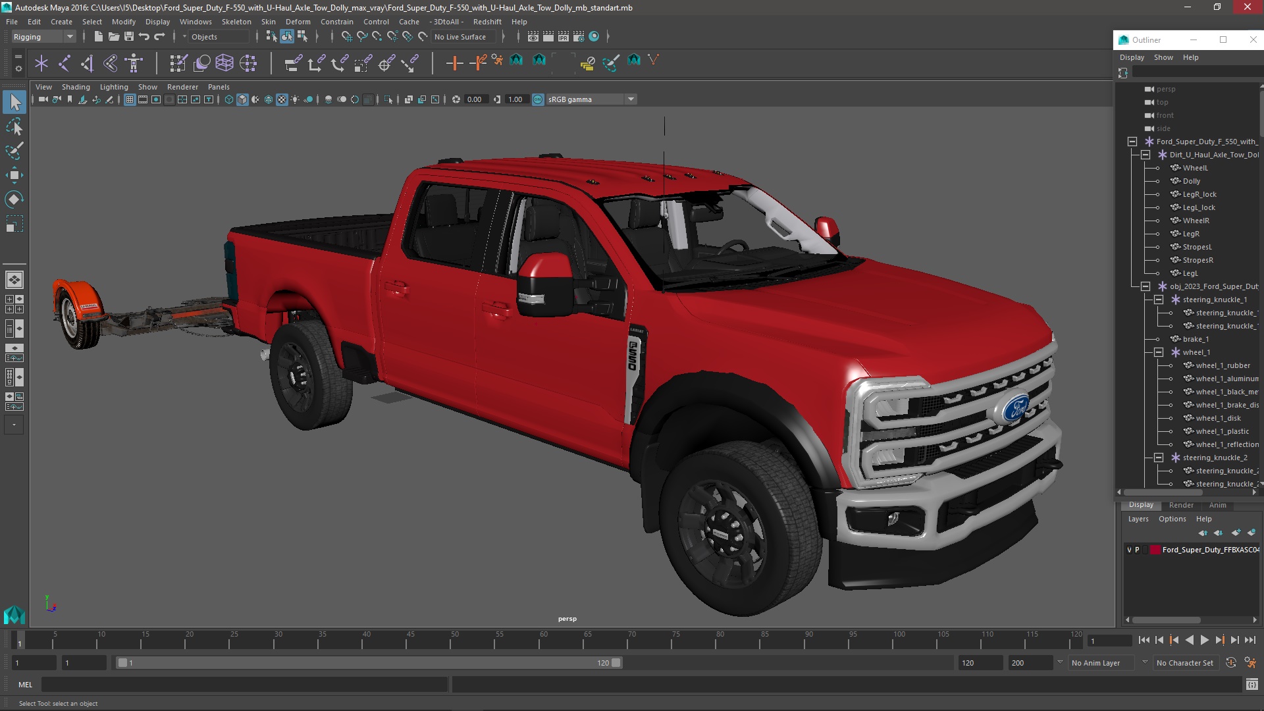This screenshot has width=1264, height=711.
Task: Open the Layers menu in layer editor
Action: point(1138,519)
